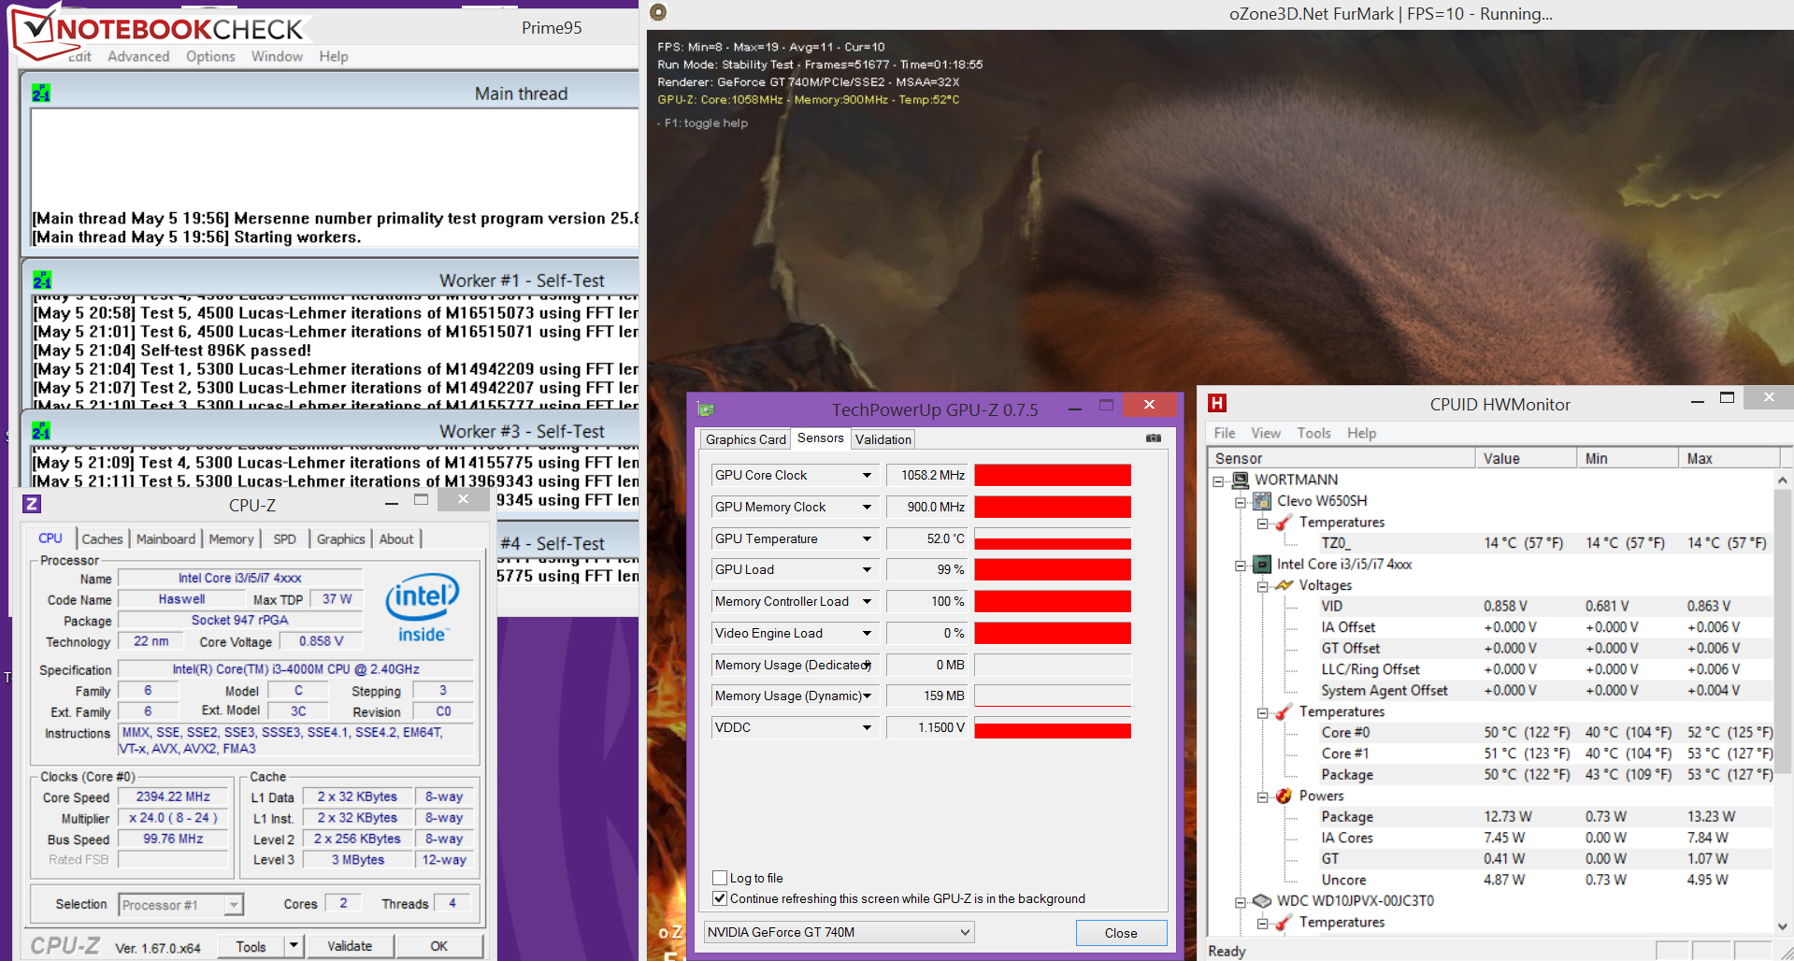
Task: Switch to the Caches tab in CPU-Z
Action: pyautogui.click(x=102, y=538)
